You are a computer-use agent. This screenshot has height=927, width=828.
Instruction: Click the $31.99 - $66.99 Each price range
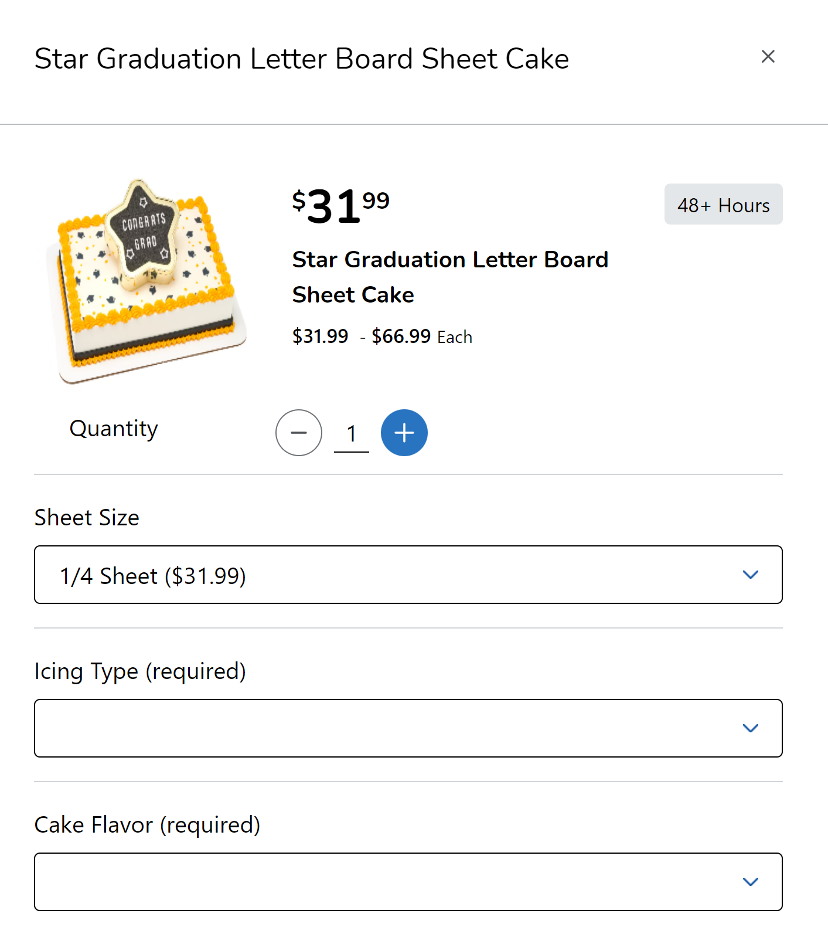tap(381, 337)
